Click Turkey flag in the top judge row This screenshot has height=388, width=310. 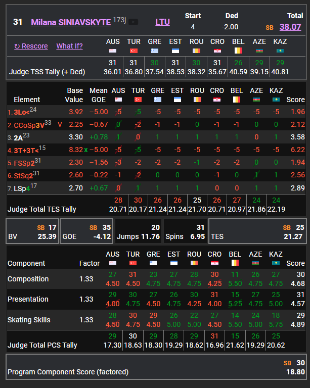coord(134,51)
